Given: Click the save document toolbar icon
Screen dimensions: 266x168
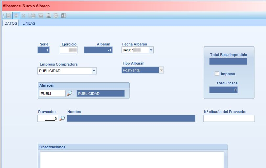Looking at the screenshot, I should click(9, 16).
